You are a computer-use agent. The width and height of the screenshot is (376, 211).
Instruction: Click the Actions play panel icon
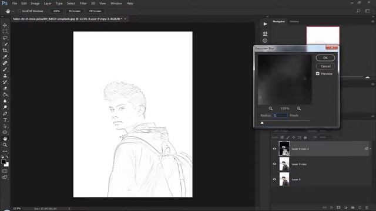(x=265, y=24)
